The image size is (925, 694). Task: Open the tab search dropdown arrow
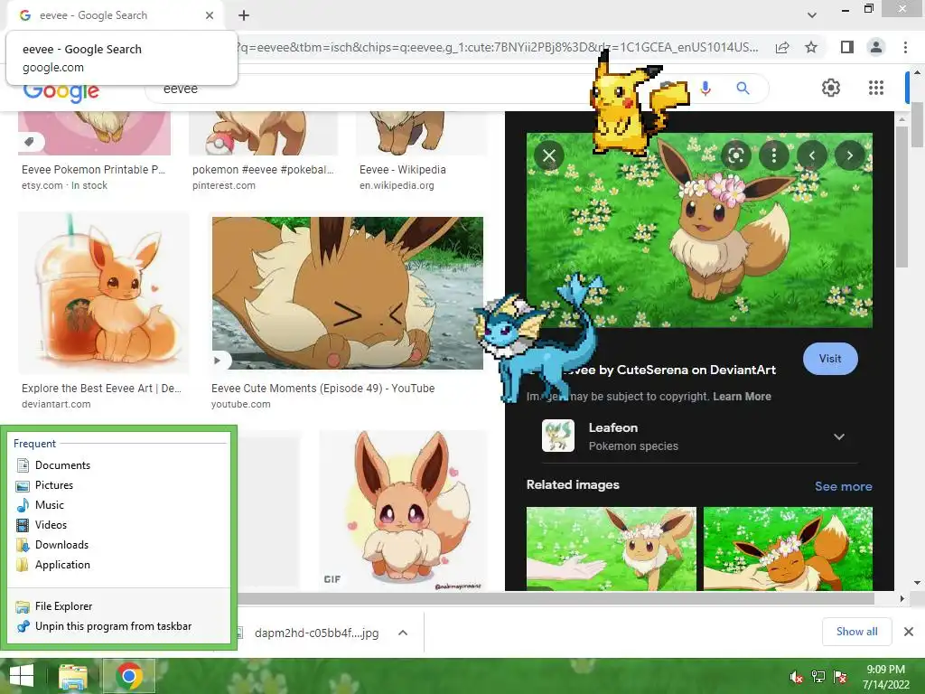(x=812, y=15)
